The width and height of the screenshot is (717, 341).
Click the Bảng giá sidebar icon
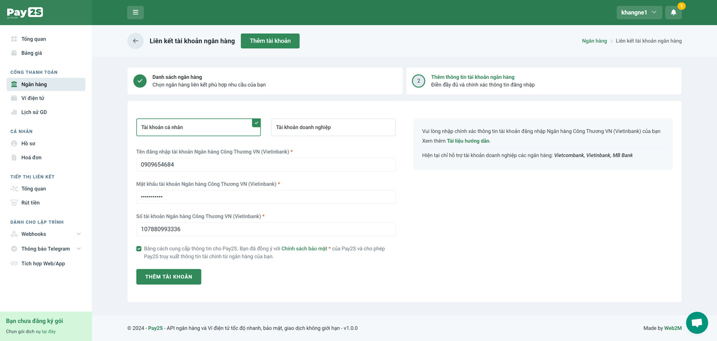(x=14, y=53)
